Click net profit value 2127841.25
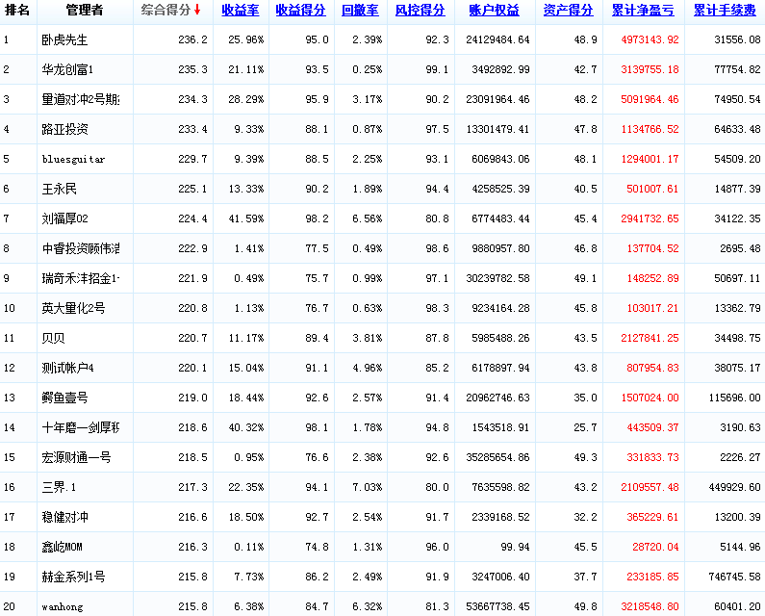The height and width of the screenshot is (616, 765). coord(650,337)
